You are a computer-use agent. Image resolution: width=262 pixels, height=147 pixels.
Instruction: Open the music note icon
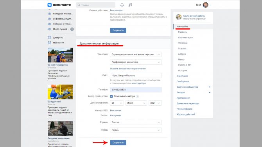tap(130, 5)
